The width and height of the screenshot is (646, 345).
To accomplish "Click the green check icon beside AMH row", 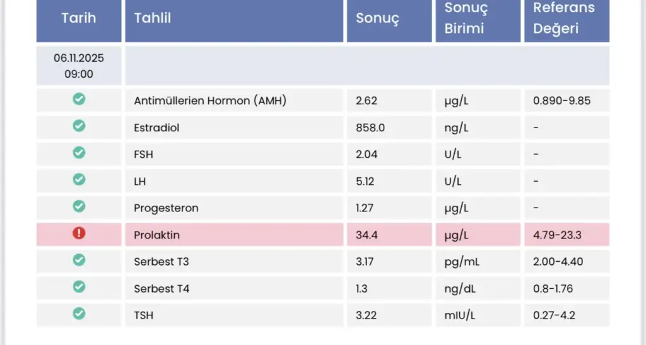I will click(79, 99).
